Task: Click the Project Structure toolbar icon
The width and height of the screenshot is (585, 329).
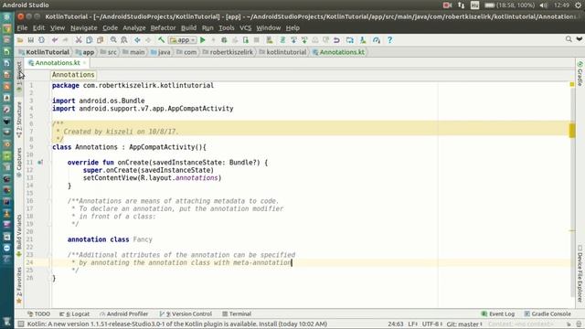Action: 349,40
